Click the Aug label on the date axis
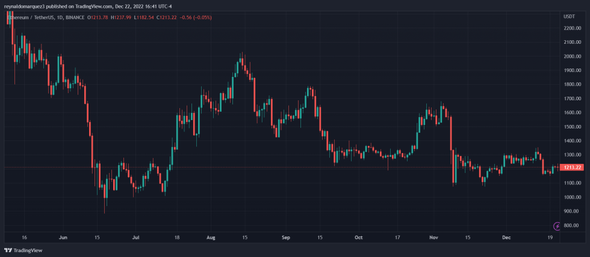This screenshot has width=590, height=257. (x=211, y=238)
